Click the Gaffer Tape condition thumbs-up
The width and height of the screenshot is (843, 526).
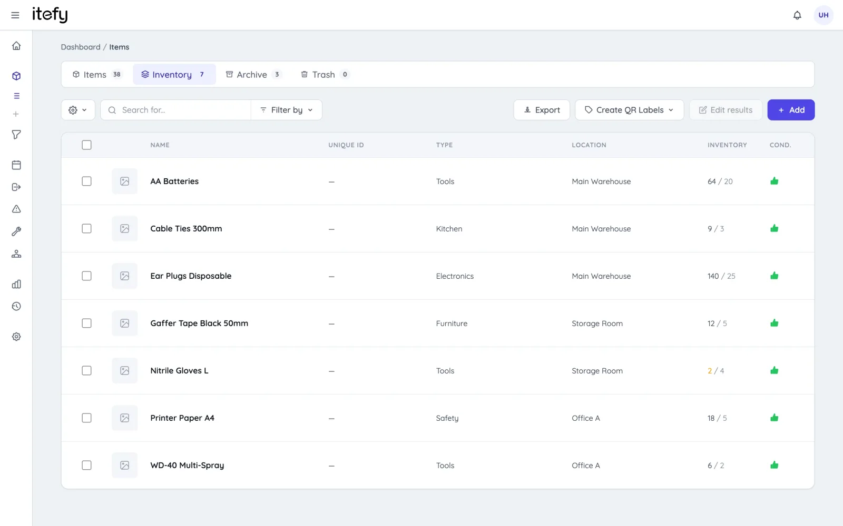click(774, 323)
